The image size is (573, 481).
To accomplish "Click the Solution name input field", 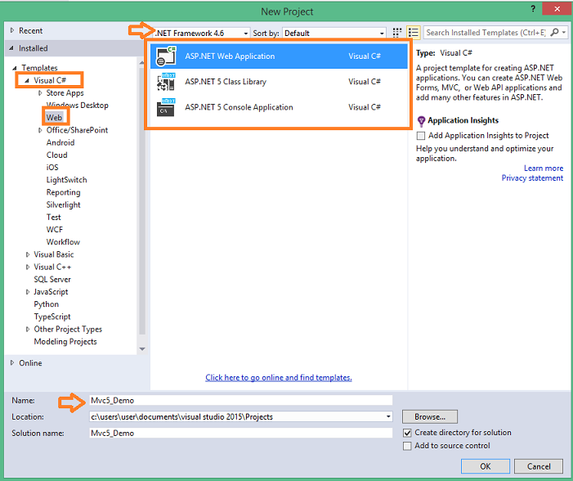I will 241,433.
